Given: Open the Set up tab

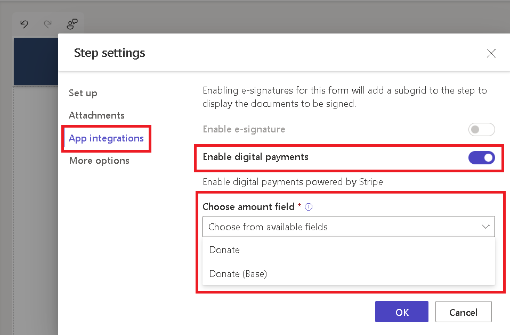Looking at the screenshot, I should click(x=83, y=93).
